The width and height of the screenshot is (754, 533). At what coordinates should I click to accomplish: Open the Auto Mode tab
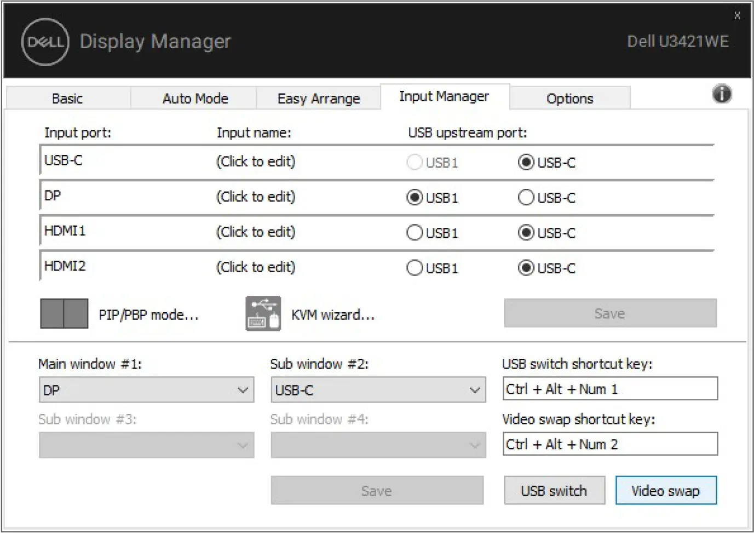195,98
